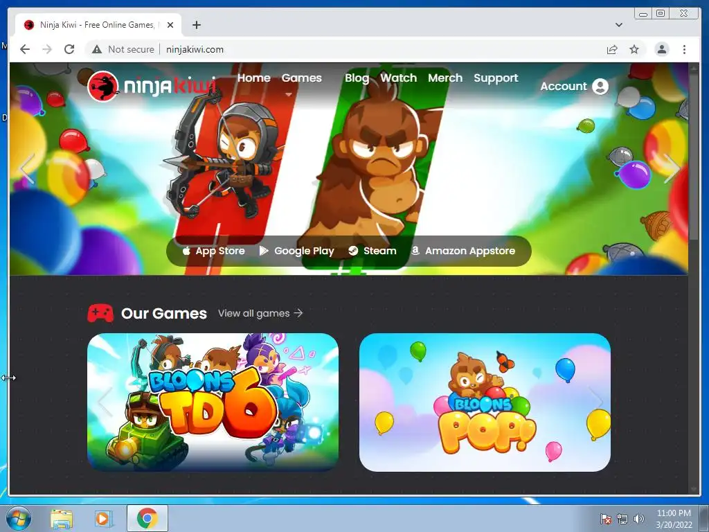Advance the games carousel to next item
Viewport: 709px width, 532px height.
pos(595,402)
